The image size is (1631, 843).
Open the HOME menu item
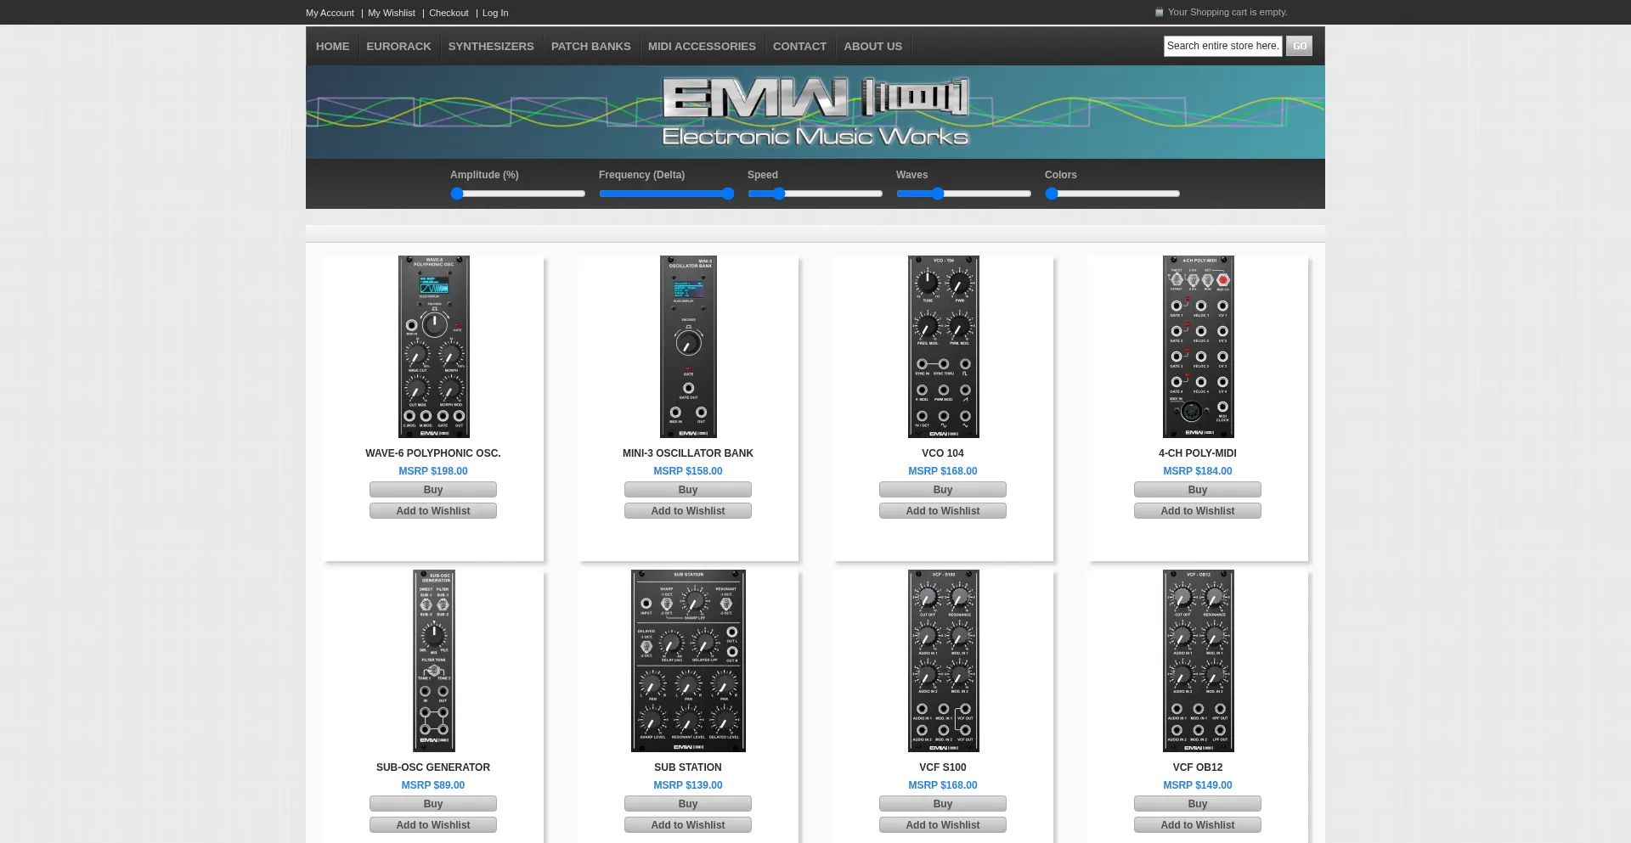[333, 47]
